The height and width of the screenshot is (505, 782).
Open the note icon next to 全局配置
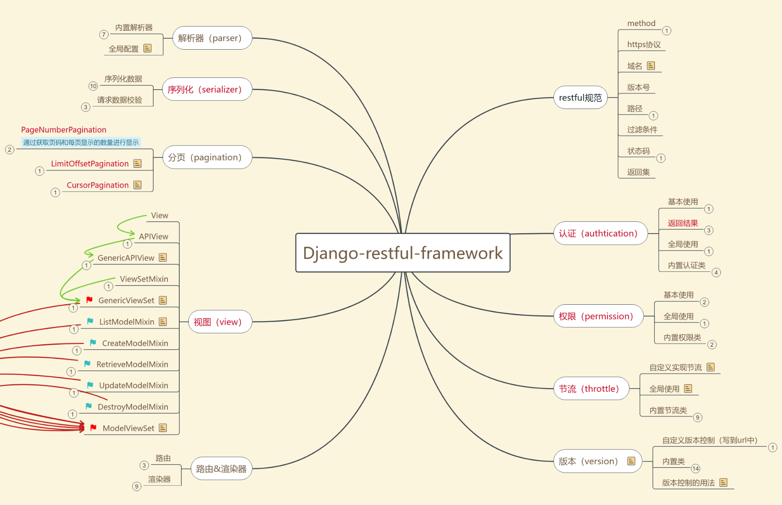click(x=147, y=48)
